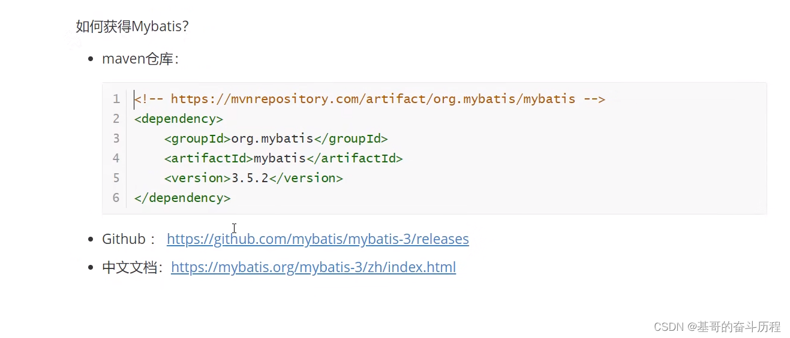This screenshot has width=790, height=338.
Task: Click line number 3 in code gutter
Action: coord(116,138)
